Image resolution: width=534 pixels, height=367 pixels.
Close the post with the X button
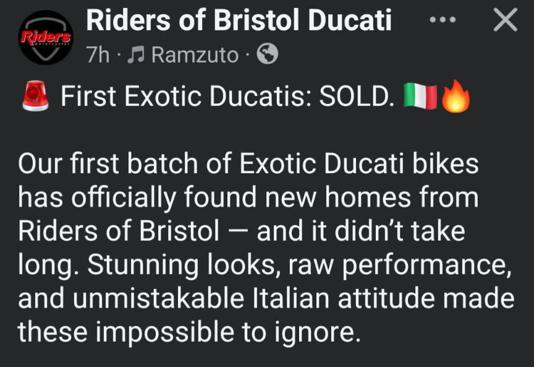[x=506, y=20]
